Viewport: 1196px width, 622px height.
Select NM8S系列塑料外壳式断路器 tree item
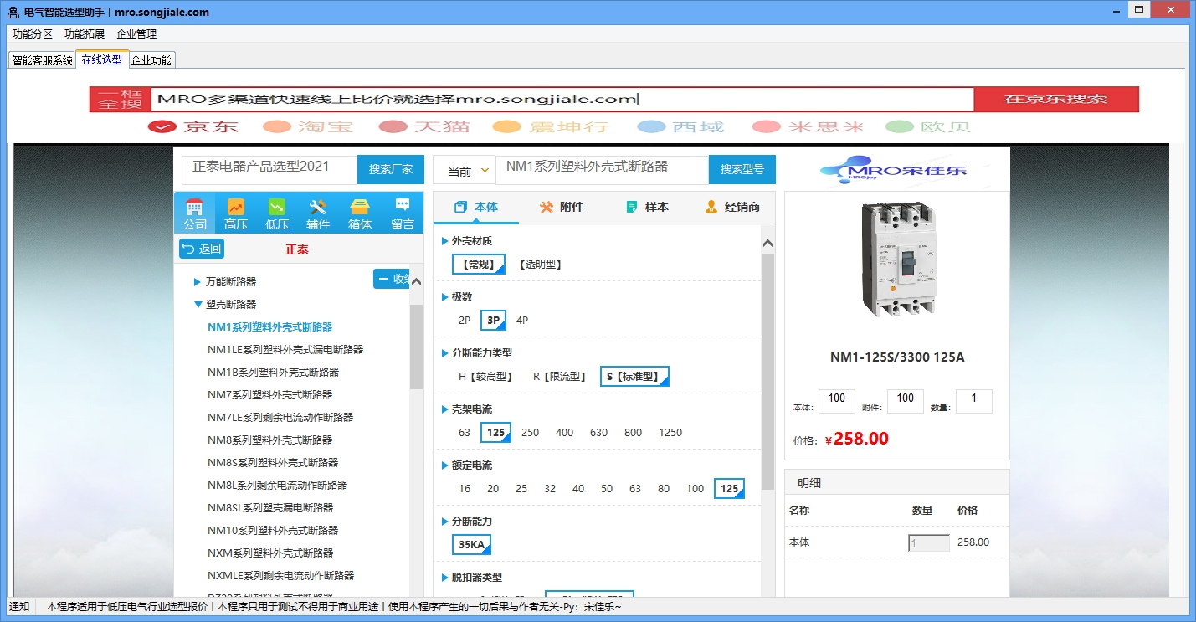point(273,463)
